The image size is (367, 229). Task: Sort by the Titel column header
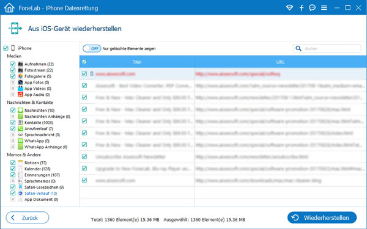pyautogui.click(x=137, y=62)
